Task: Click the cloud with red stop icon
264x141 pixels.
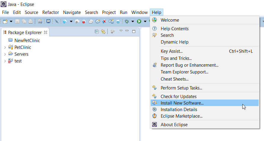Action: coord(84,21)
